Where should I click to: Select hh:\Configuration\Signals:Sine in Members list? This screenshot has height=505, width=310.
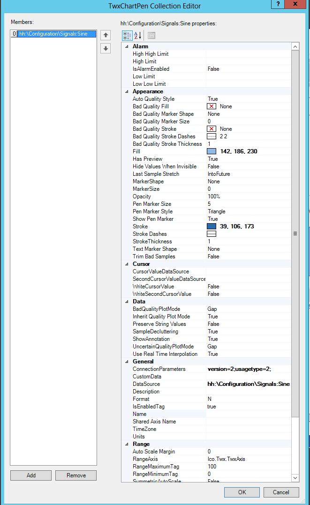pos(53,34)
